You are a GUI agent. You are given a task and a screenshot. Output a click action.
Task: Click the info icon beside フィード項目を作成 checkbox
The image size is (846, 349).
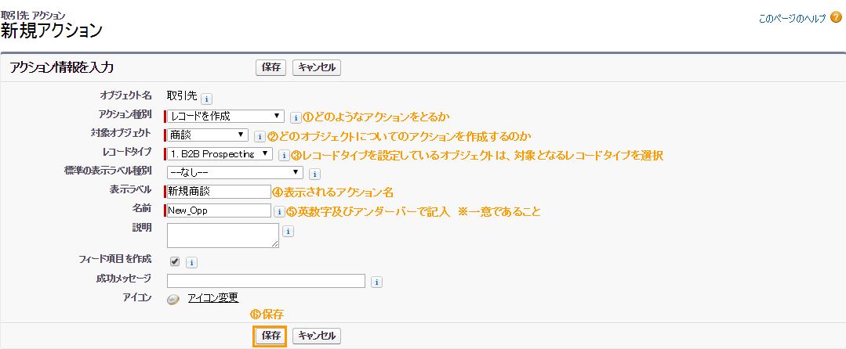point(191,262)
